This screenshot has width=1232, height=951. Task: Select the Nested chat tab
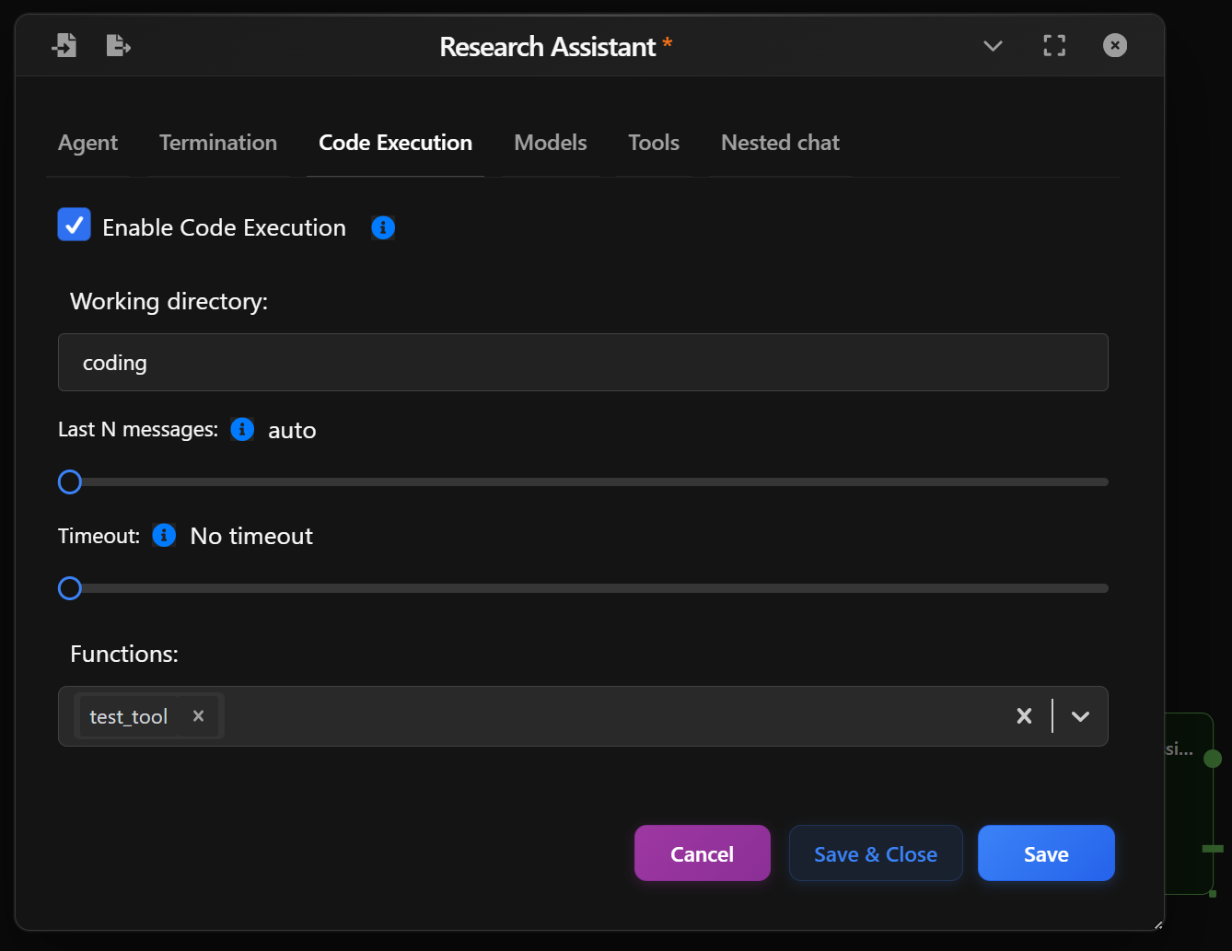click(780, 143)
